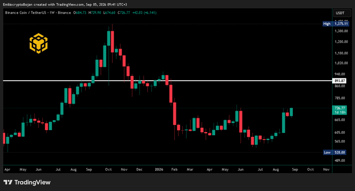Click the Dec label on time axis
Image resolution: width=355 pixels, height=191 pixels.
click(x=139, y=169)
